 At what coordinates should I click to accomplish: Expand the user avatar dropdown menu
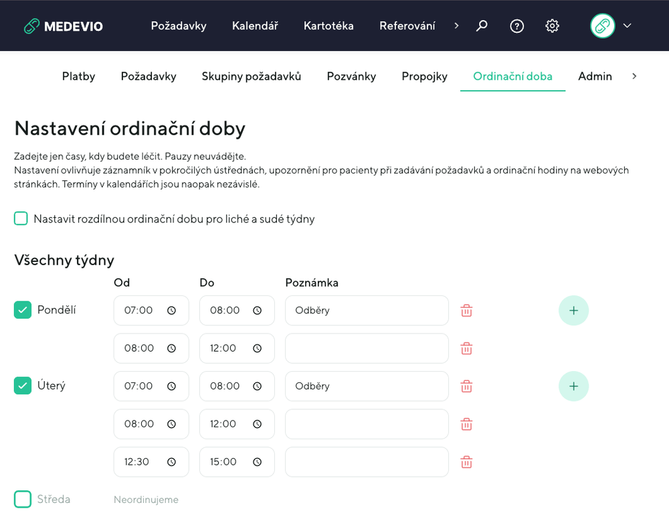tap(627, 26)
